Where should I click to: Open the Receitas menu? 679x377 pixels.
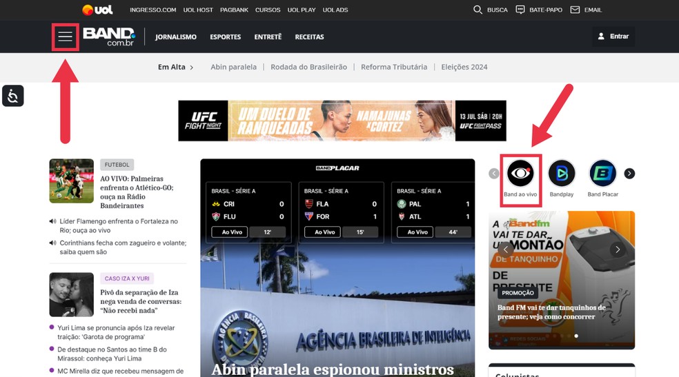[309, 37]
